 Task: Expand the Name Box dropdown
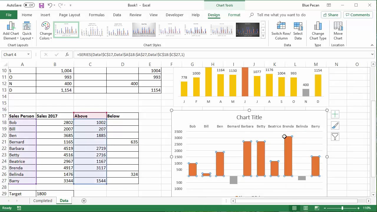point(28,54)
